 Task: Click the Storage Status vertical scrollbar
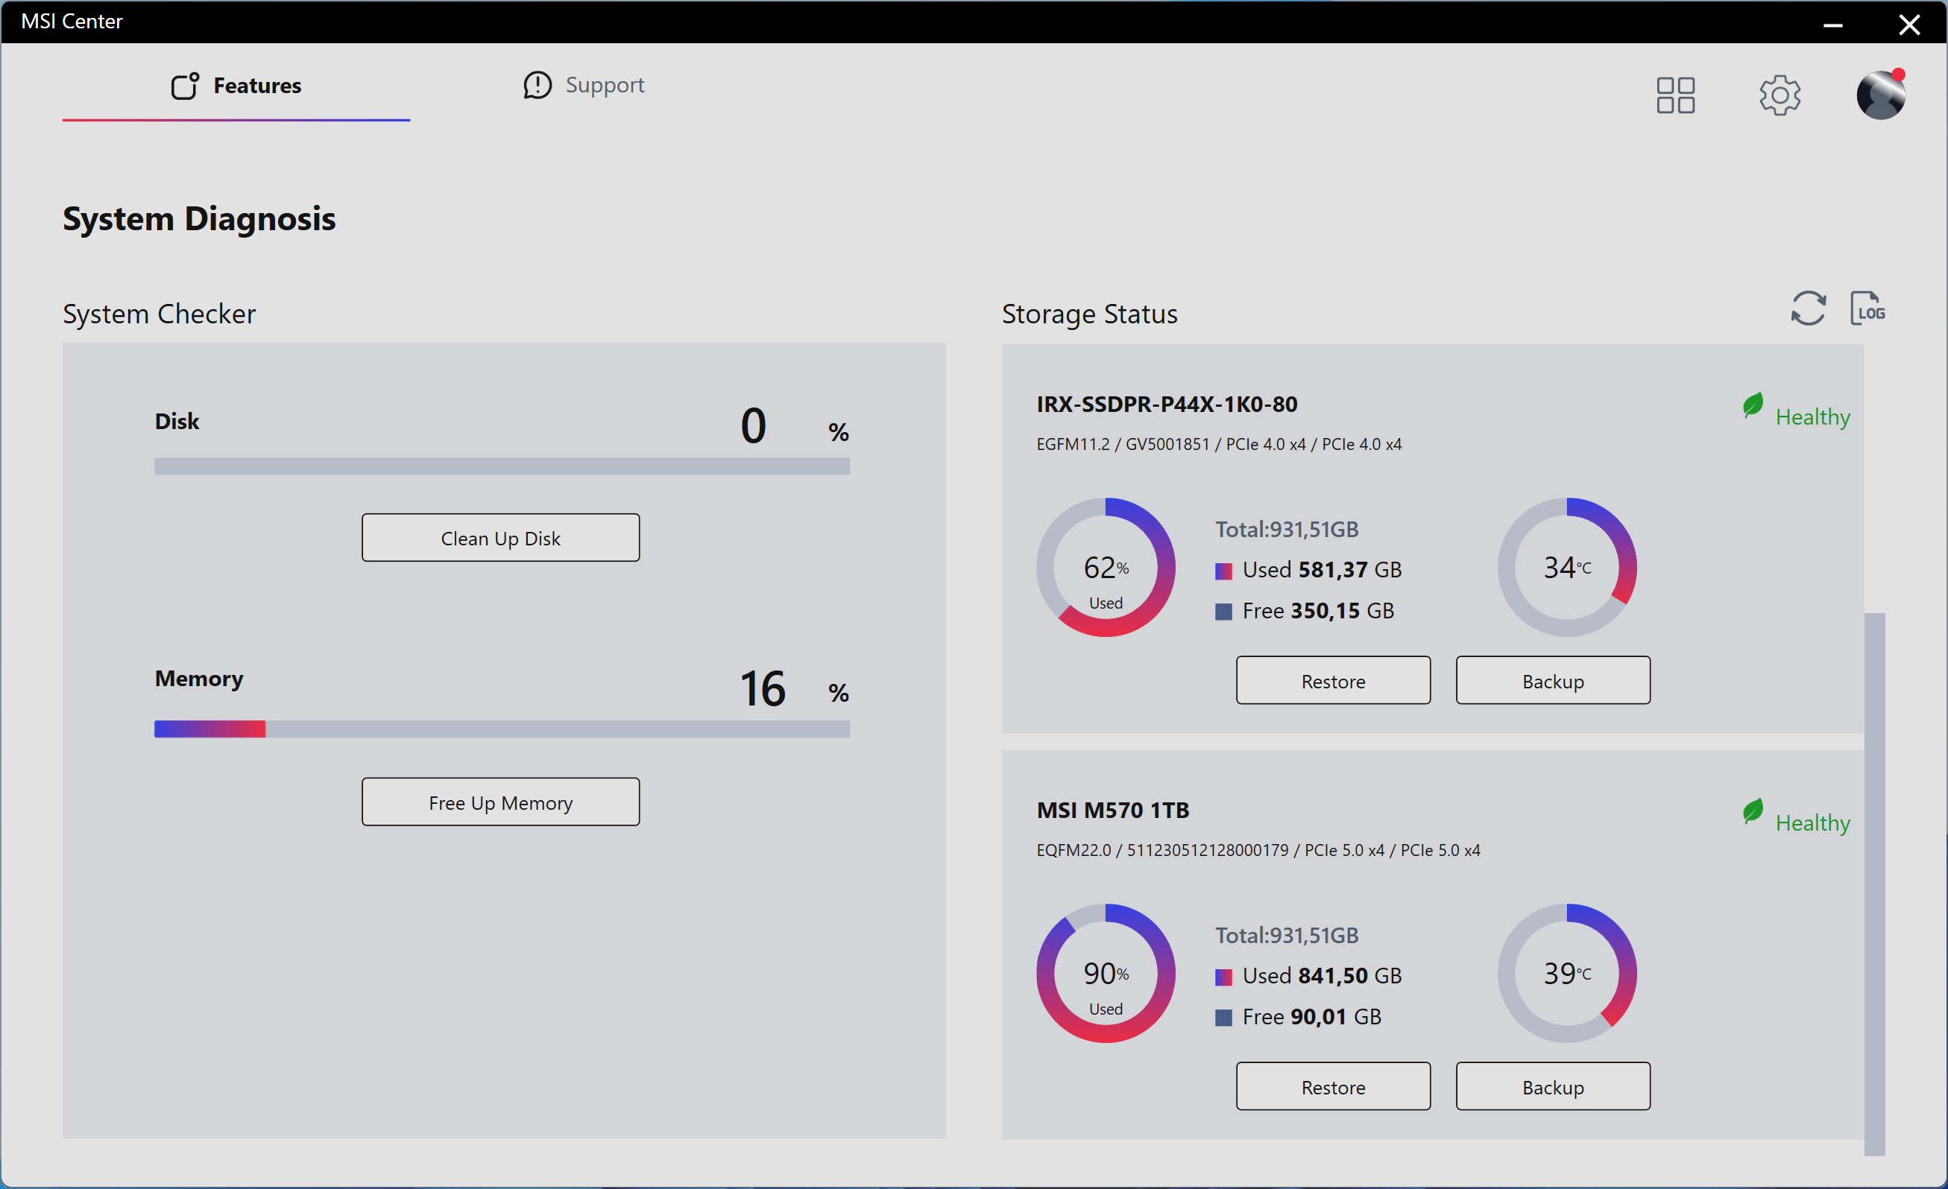1874,884
